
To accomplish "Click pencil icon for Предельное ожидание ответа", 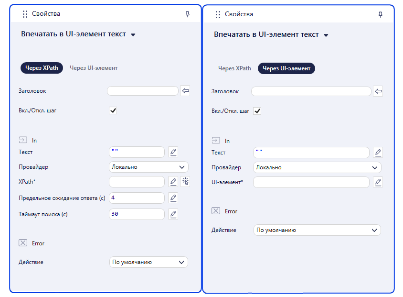I will [173, 198].
